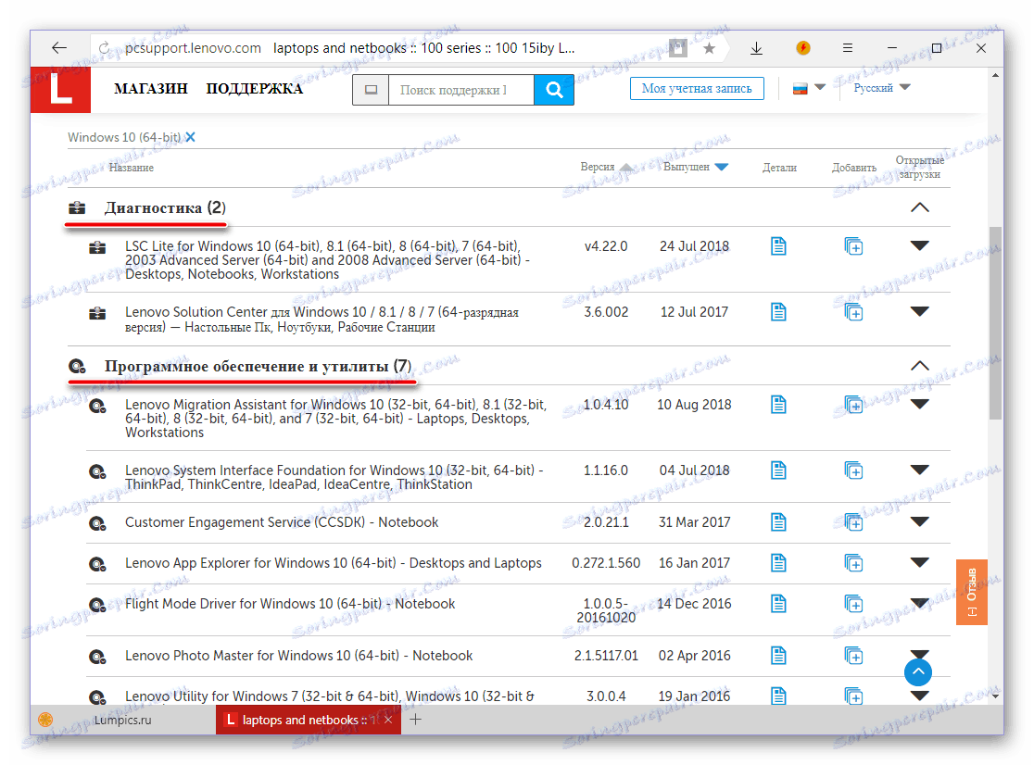Viewport: 1034px width, 765px height.
Task: Go back using the browser back arrow
Action: 59,47
